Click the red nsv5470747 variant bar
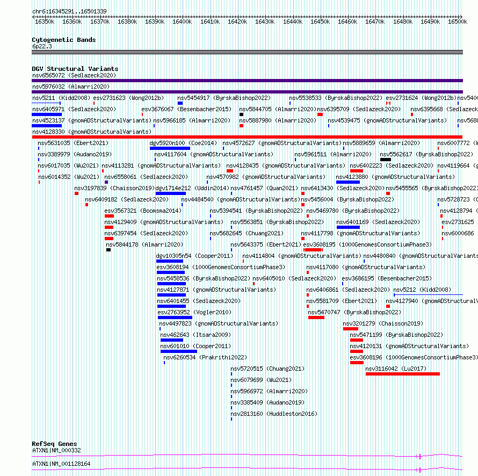The image size is (478, 476). pyautogui.click(x=316, y=318)
